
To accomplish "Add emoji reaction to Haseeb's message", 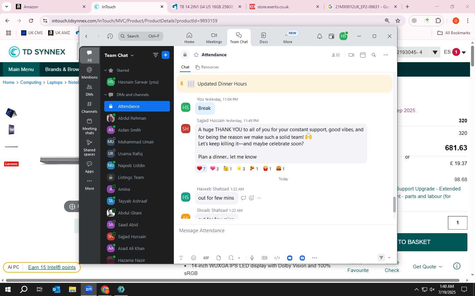I will click(251, 198).
